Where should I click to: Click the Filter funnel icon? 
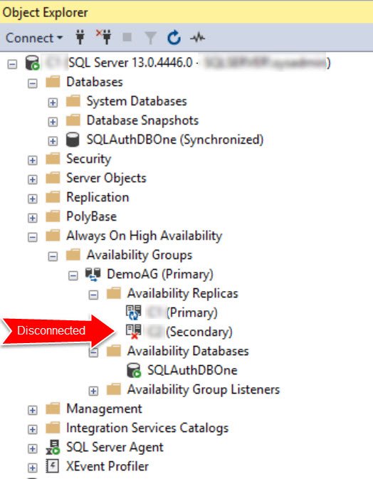coord(150,38)
